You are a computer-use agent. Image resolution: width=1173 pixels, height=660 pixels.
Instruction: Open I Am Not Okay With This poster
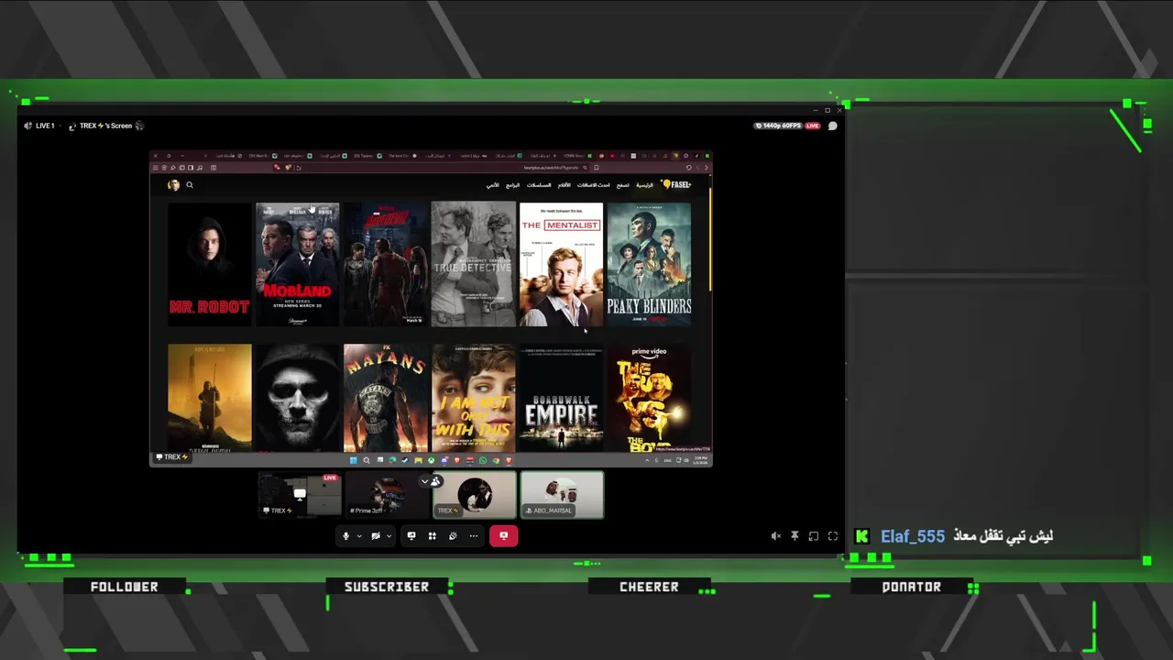tap(473, 398)
